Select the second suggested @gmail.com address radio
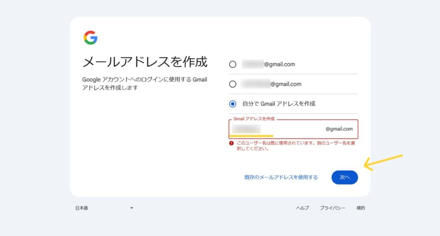440x236 pixels. [232, 84]
